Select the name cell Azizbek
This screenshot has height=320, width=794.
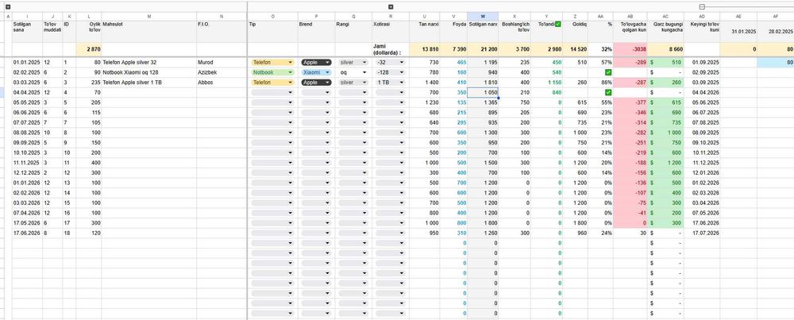[222, 72]
